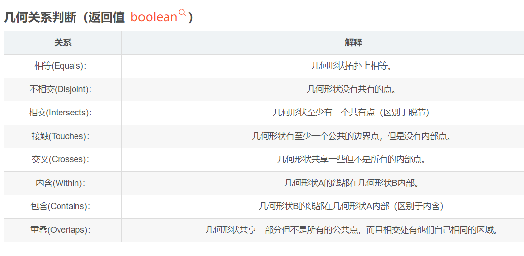
Task: Click the Crosses explanation about 内部点
Action: (351, 159)
